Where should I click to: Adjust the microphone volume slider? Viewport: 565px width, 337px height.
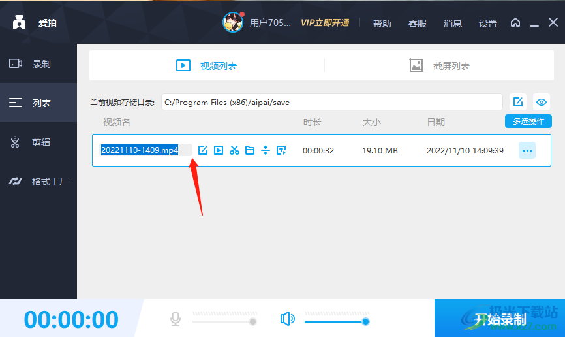(x=224, y=321)
